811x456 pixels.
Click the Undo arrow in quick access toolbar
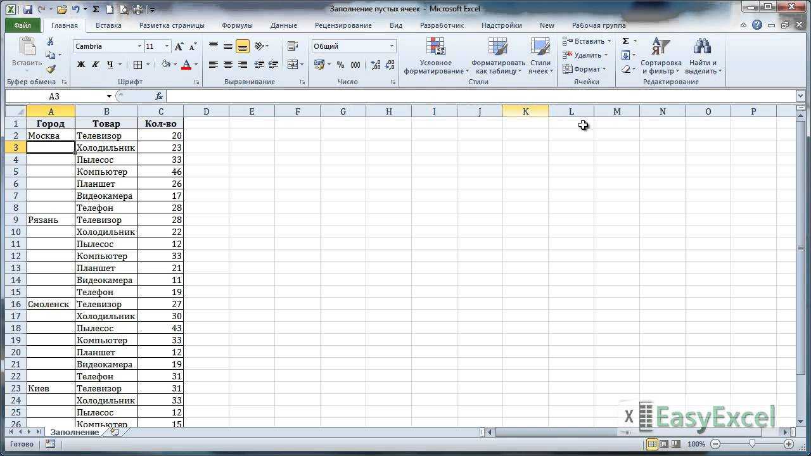click(76, 9)
